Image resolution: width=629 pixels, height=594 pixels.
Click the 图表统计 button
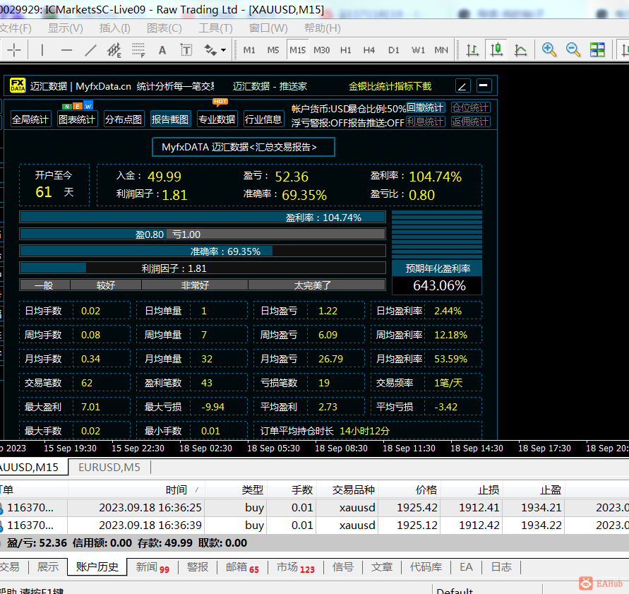click(x=77, y=119)
